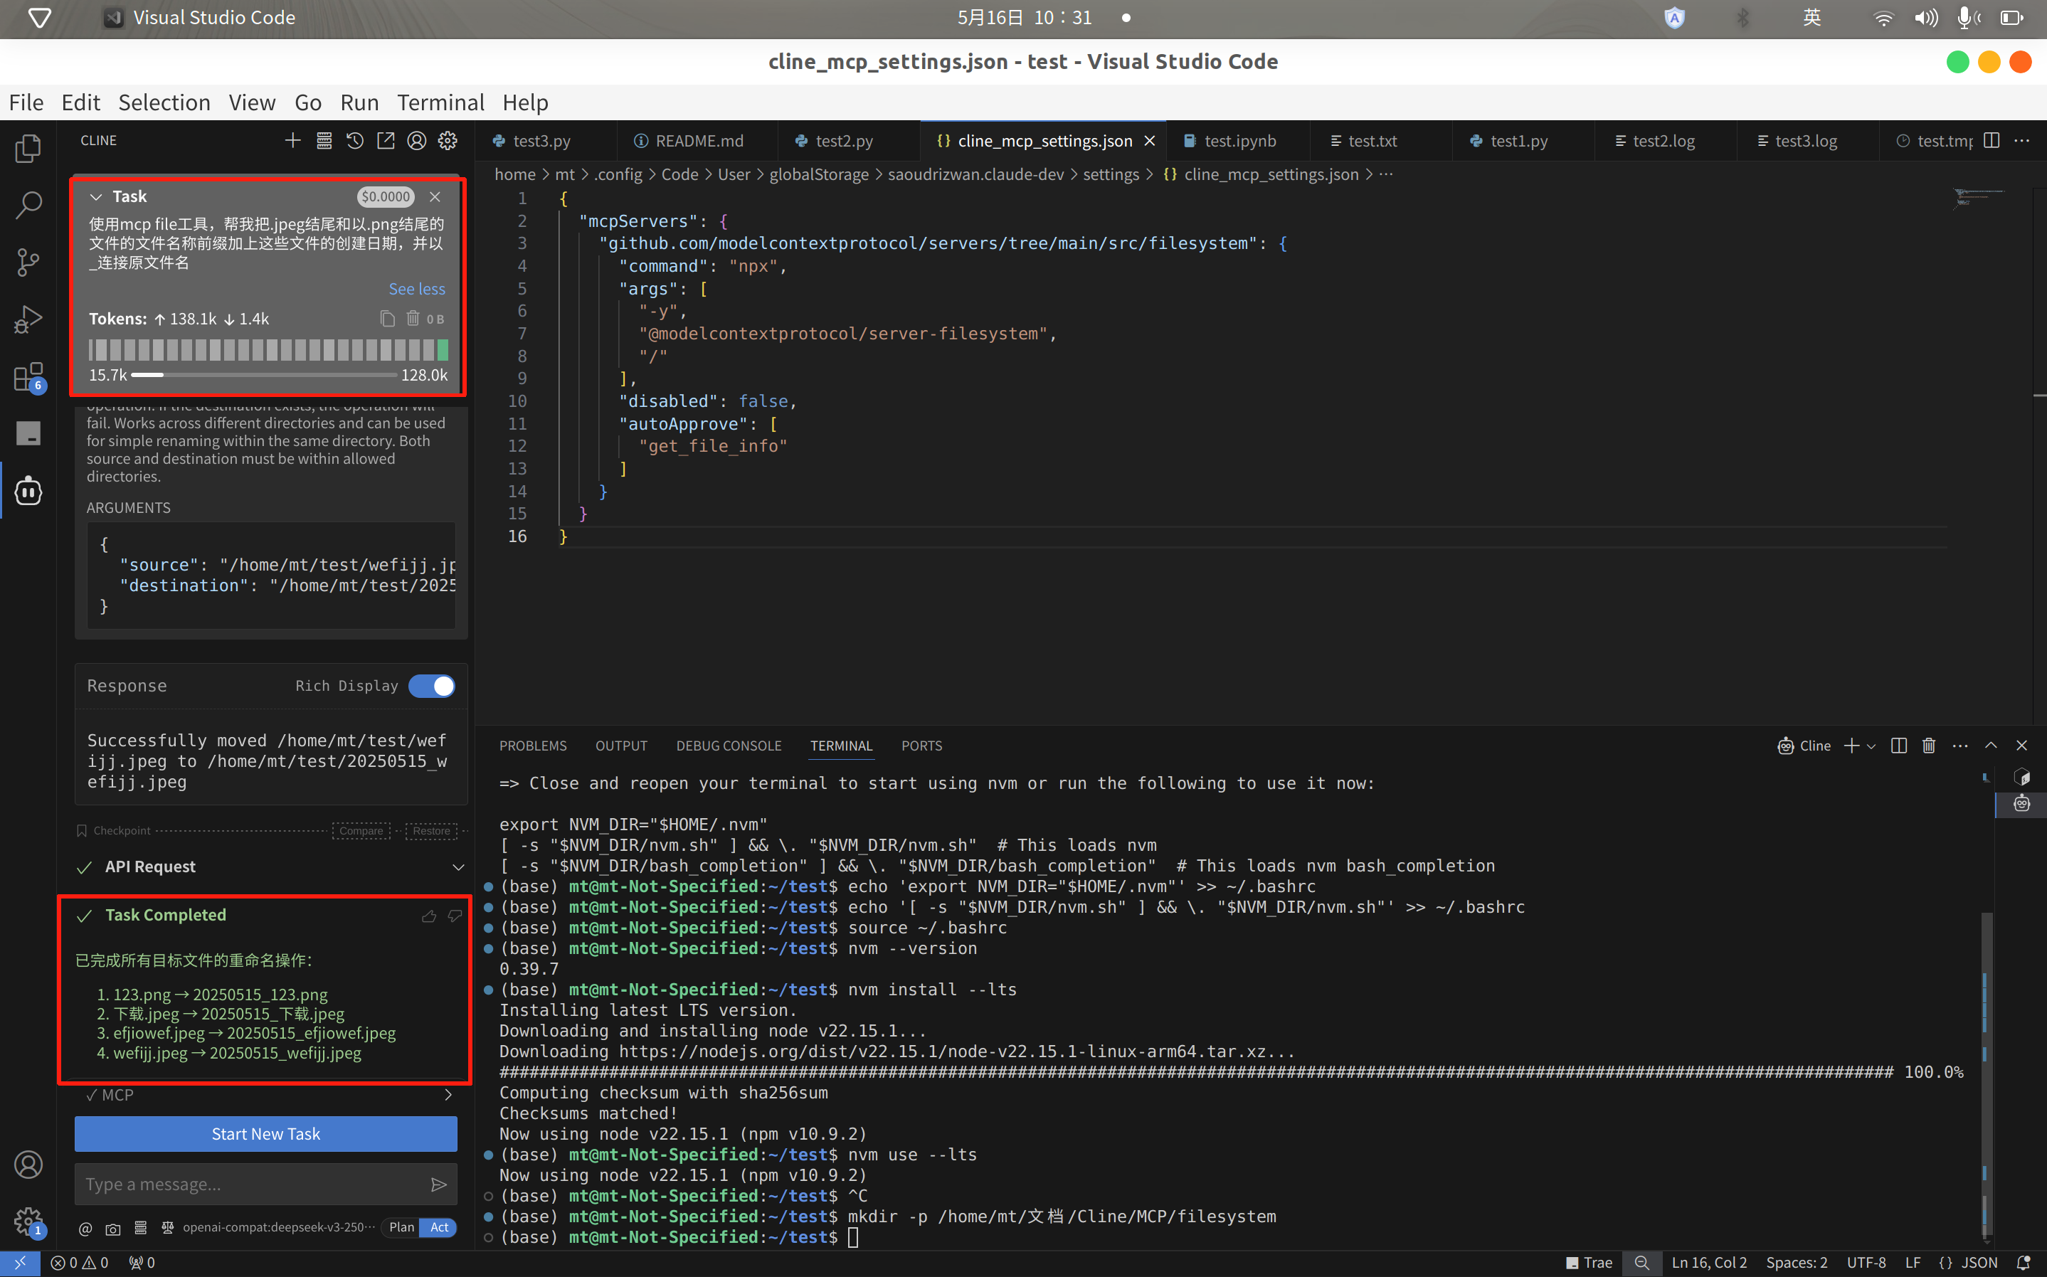Switch to the test2.py editor tab

(x=843, y=141)
